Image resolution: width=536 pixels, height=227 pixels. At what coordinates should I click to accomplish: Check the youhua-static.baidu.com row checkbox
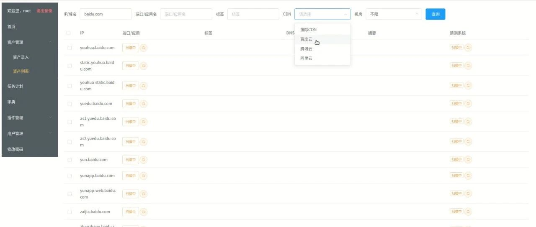pos(70,86)
